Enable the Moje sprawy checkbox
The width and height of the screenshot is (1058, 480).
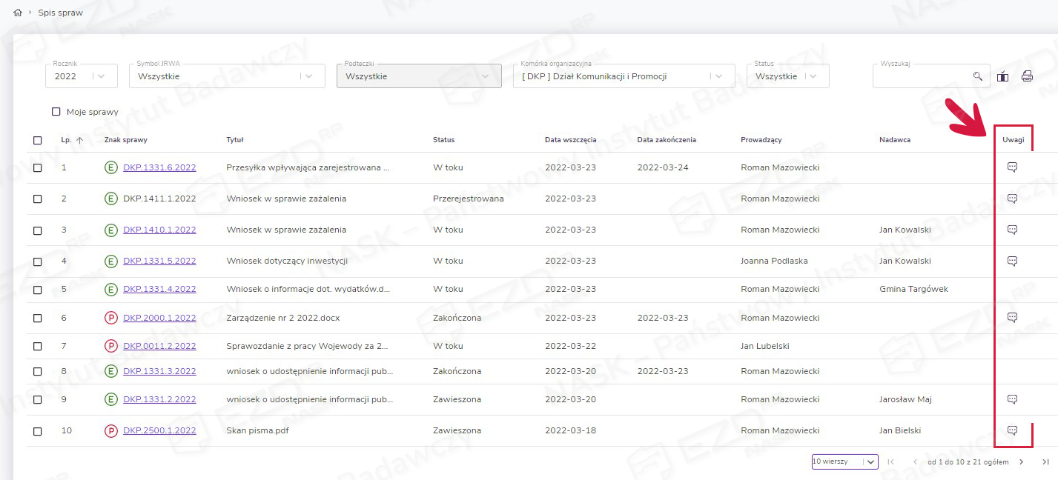pyautogui.click(x=56, y=112)
